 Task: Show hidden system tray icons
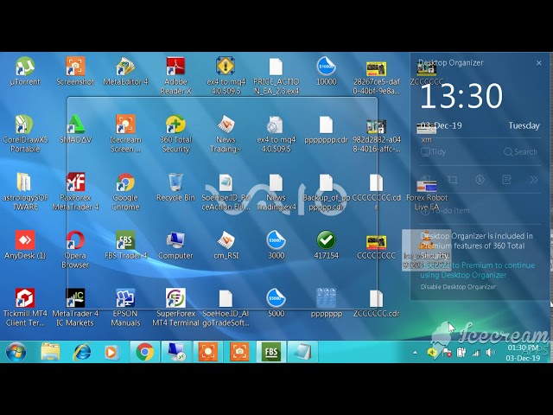[417, 352]
